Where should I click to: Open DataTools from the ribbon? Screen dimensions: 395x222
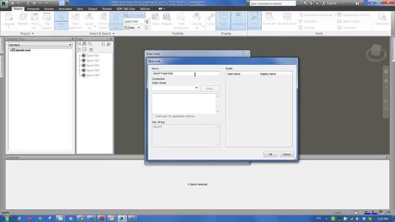point(382,20)
